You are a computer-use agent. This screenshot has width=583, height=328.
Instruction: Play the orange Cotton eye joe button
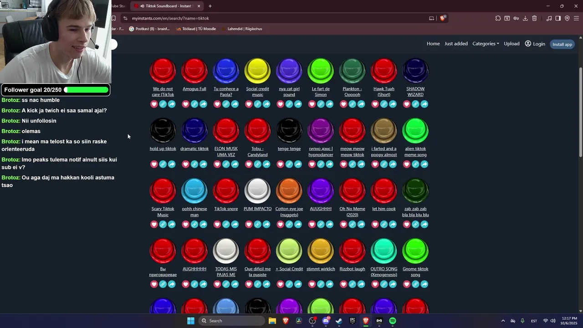coord(289,191)
